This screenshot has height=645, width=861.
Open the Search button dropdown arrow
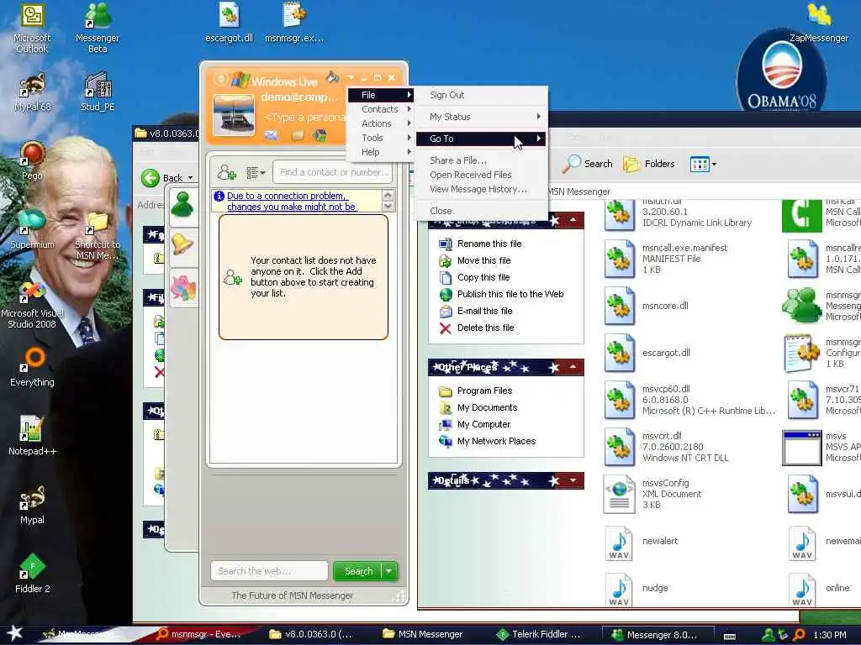pyautogui.click(x=388, y=571)
